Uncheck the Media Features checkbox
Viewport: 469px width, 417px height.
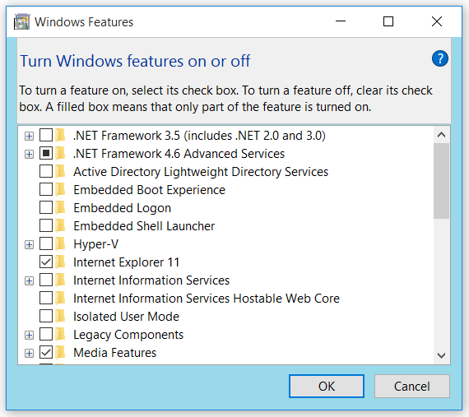point(46,352)
